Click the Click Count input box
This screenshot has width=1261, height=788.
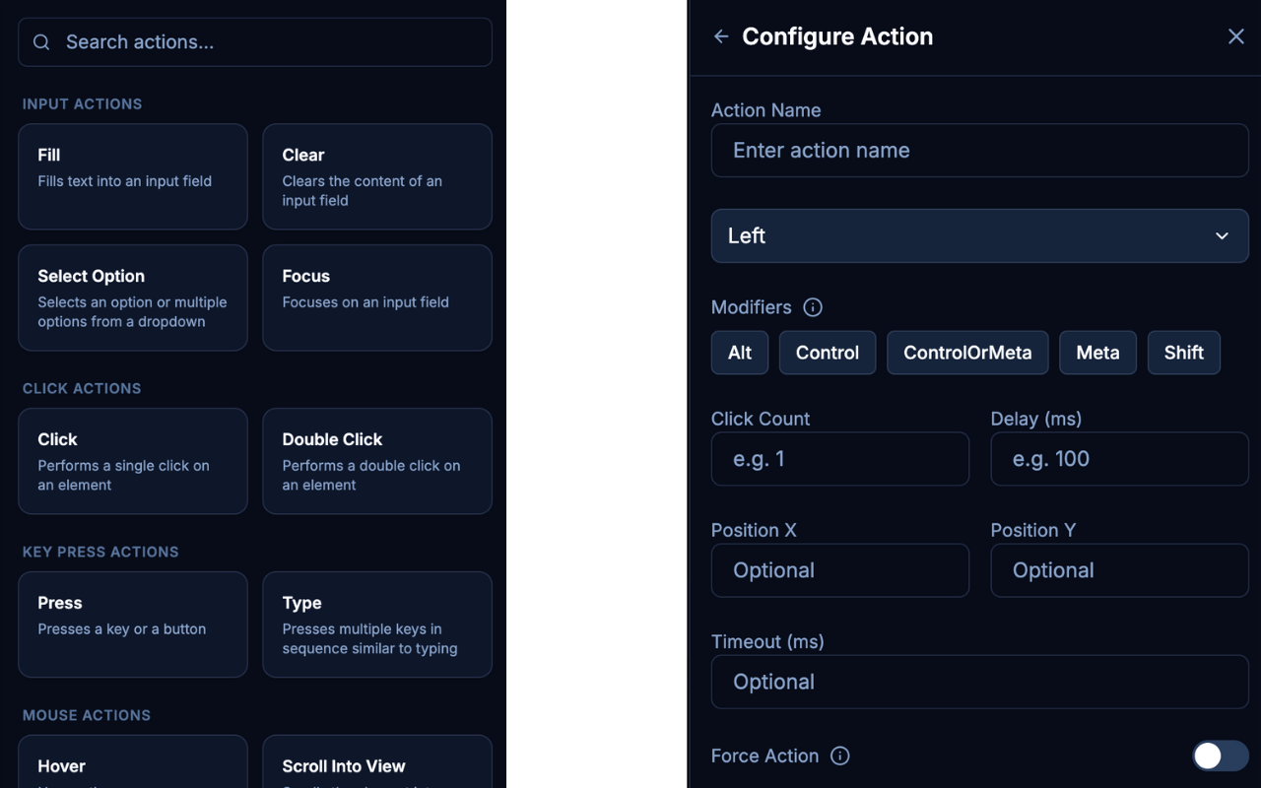coord(839,459)
